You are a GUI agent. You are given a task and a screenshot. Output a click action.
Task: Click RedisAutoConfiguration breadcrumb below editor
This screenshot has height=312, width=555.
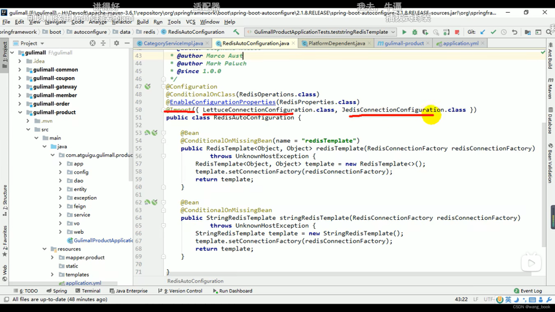195,281
